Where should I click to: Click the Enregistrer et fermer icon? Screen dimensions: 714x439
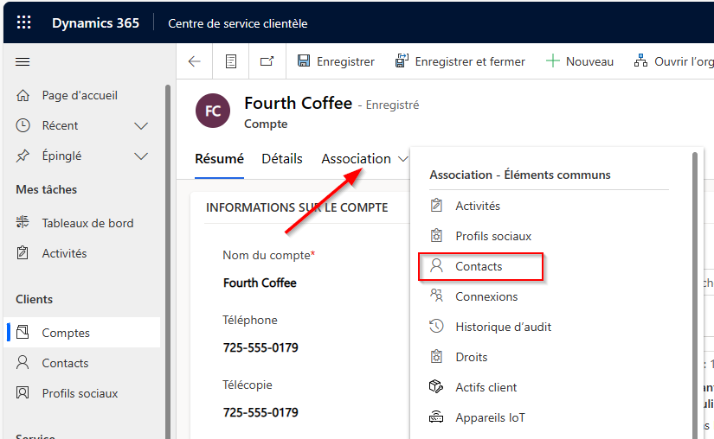pyautogui.click(x=402, y=60)
